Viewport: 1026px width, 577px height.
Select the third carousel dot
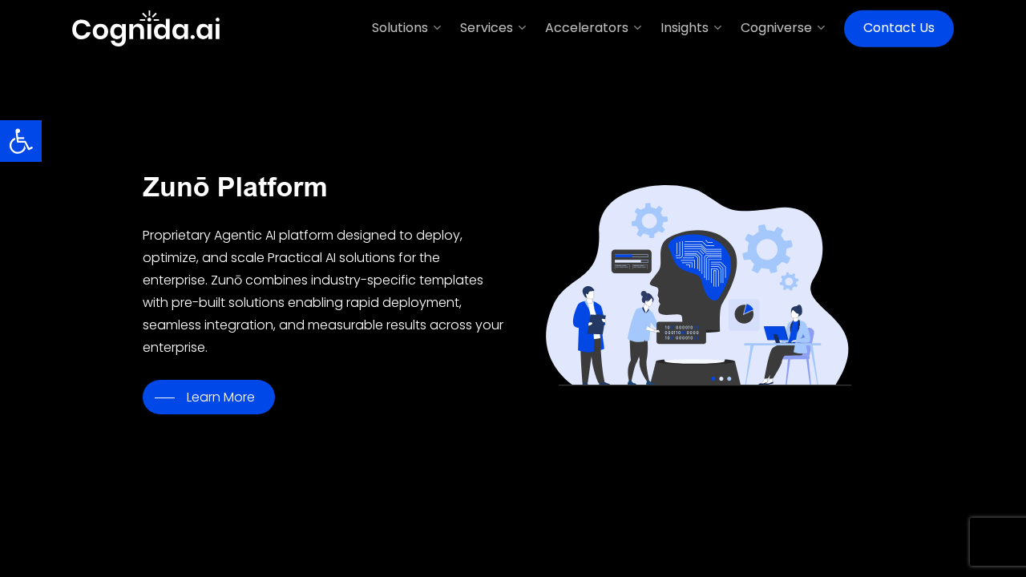pos(729,379)
